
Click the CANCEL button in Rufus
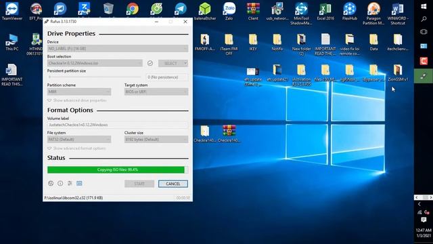click(173, 184)
